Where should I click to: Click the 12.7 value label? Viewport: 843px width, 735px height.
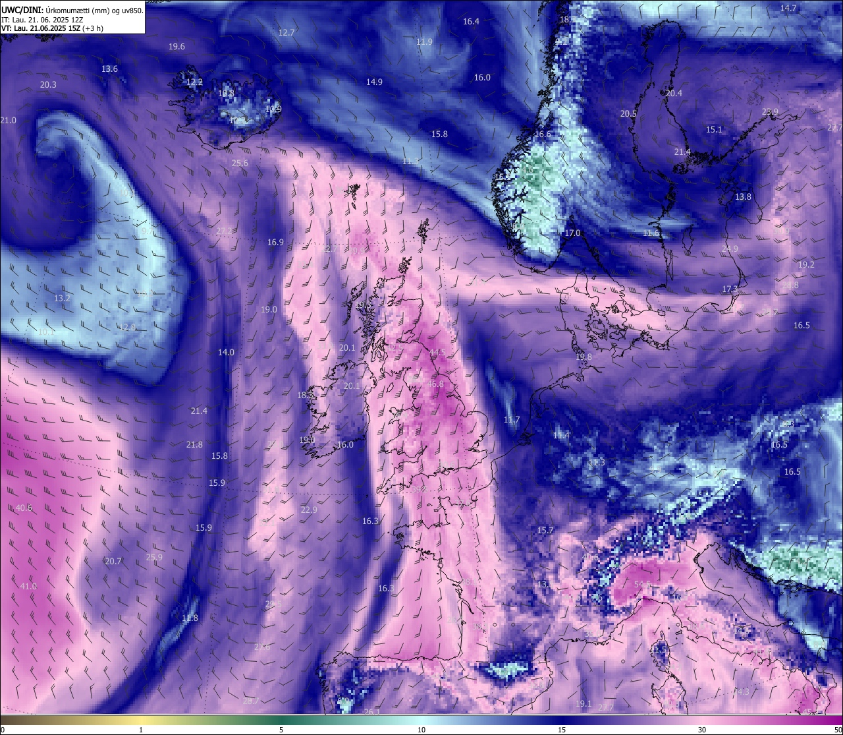pyautogui.click(x=286, y=32)
